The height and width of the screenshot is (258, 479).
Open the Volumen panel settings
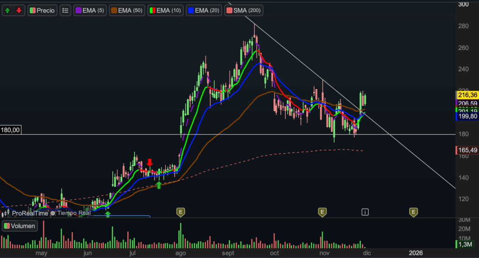click(20, 226)
